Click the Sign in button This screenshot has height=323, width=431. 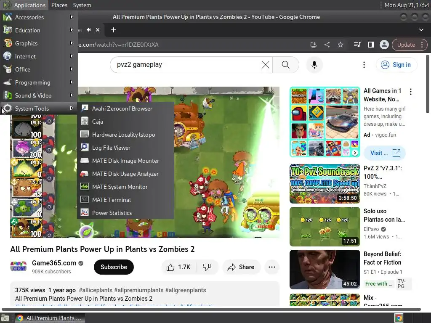396,65
